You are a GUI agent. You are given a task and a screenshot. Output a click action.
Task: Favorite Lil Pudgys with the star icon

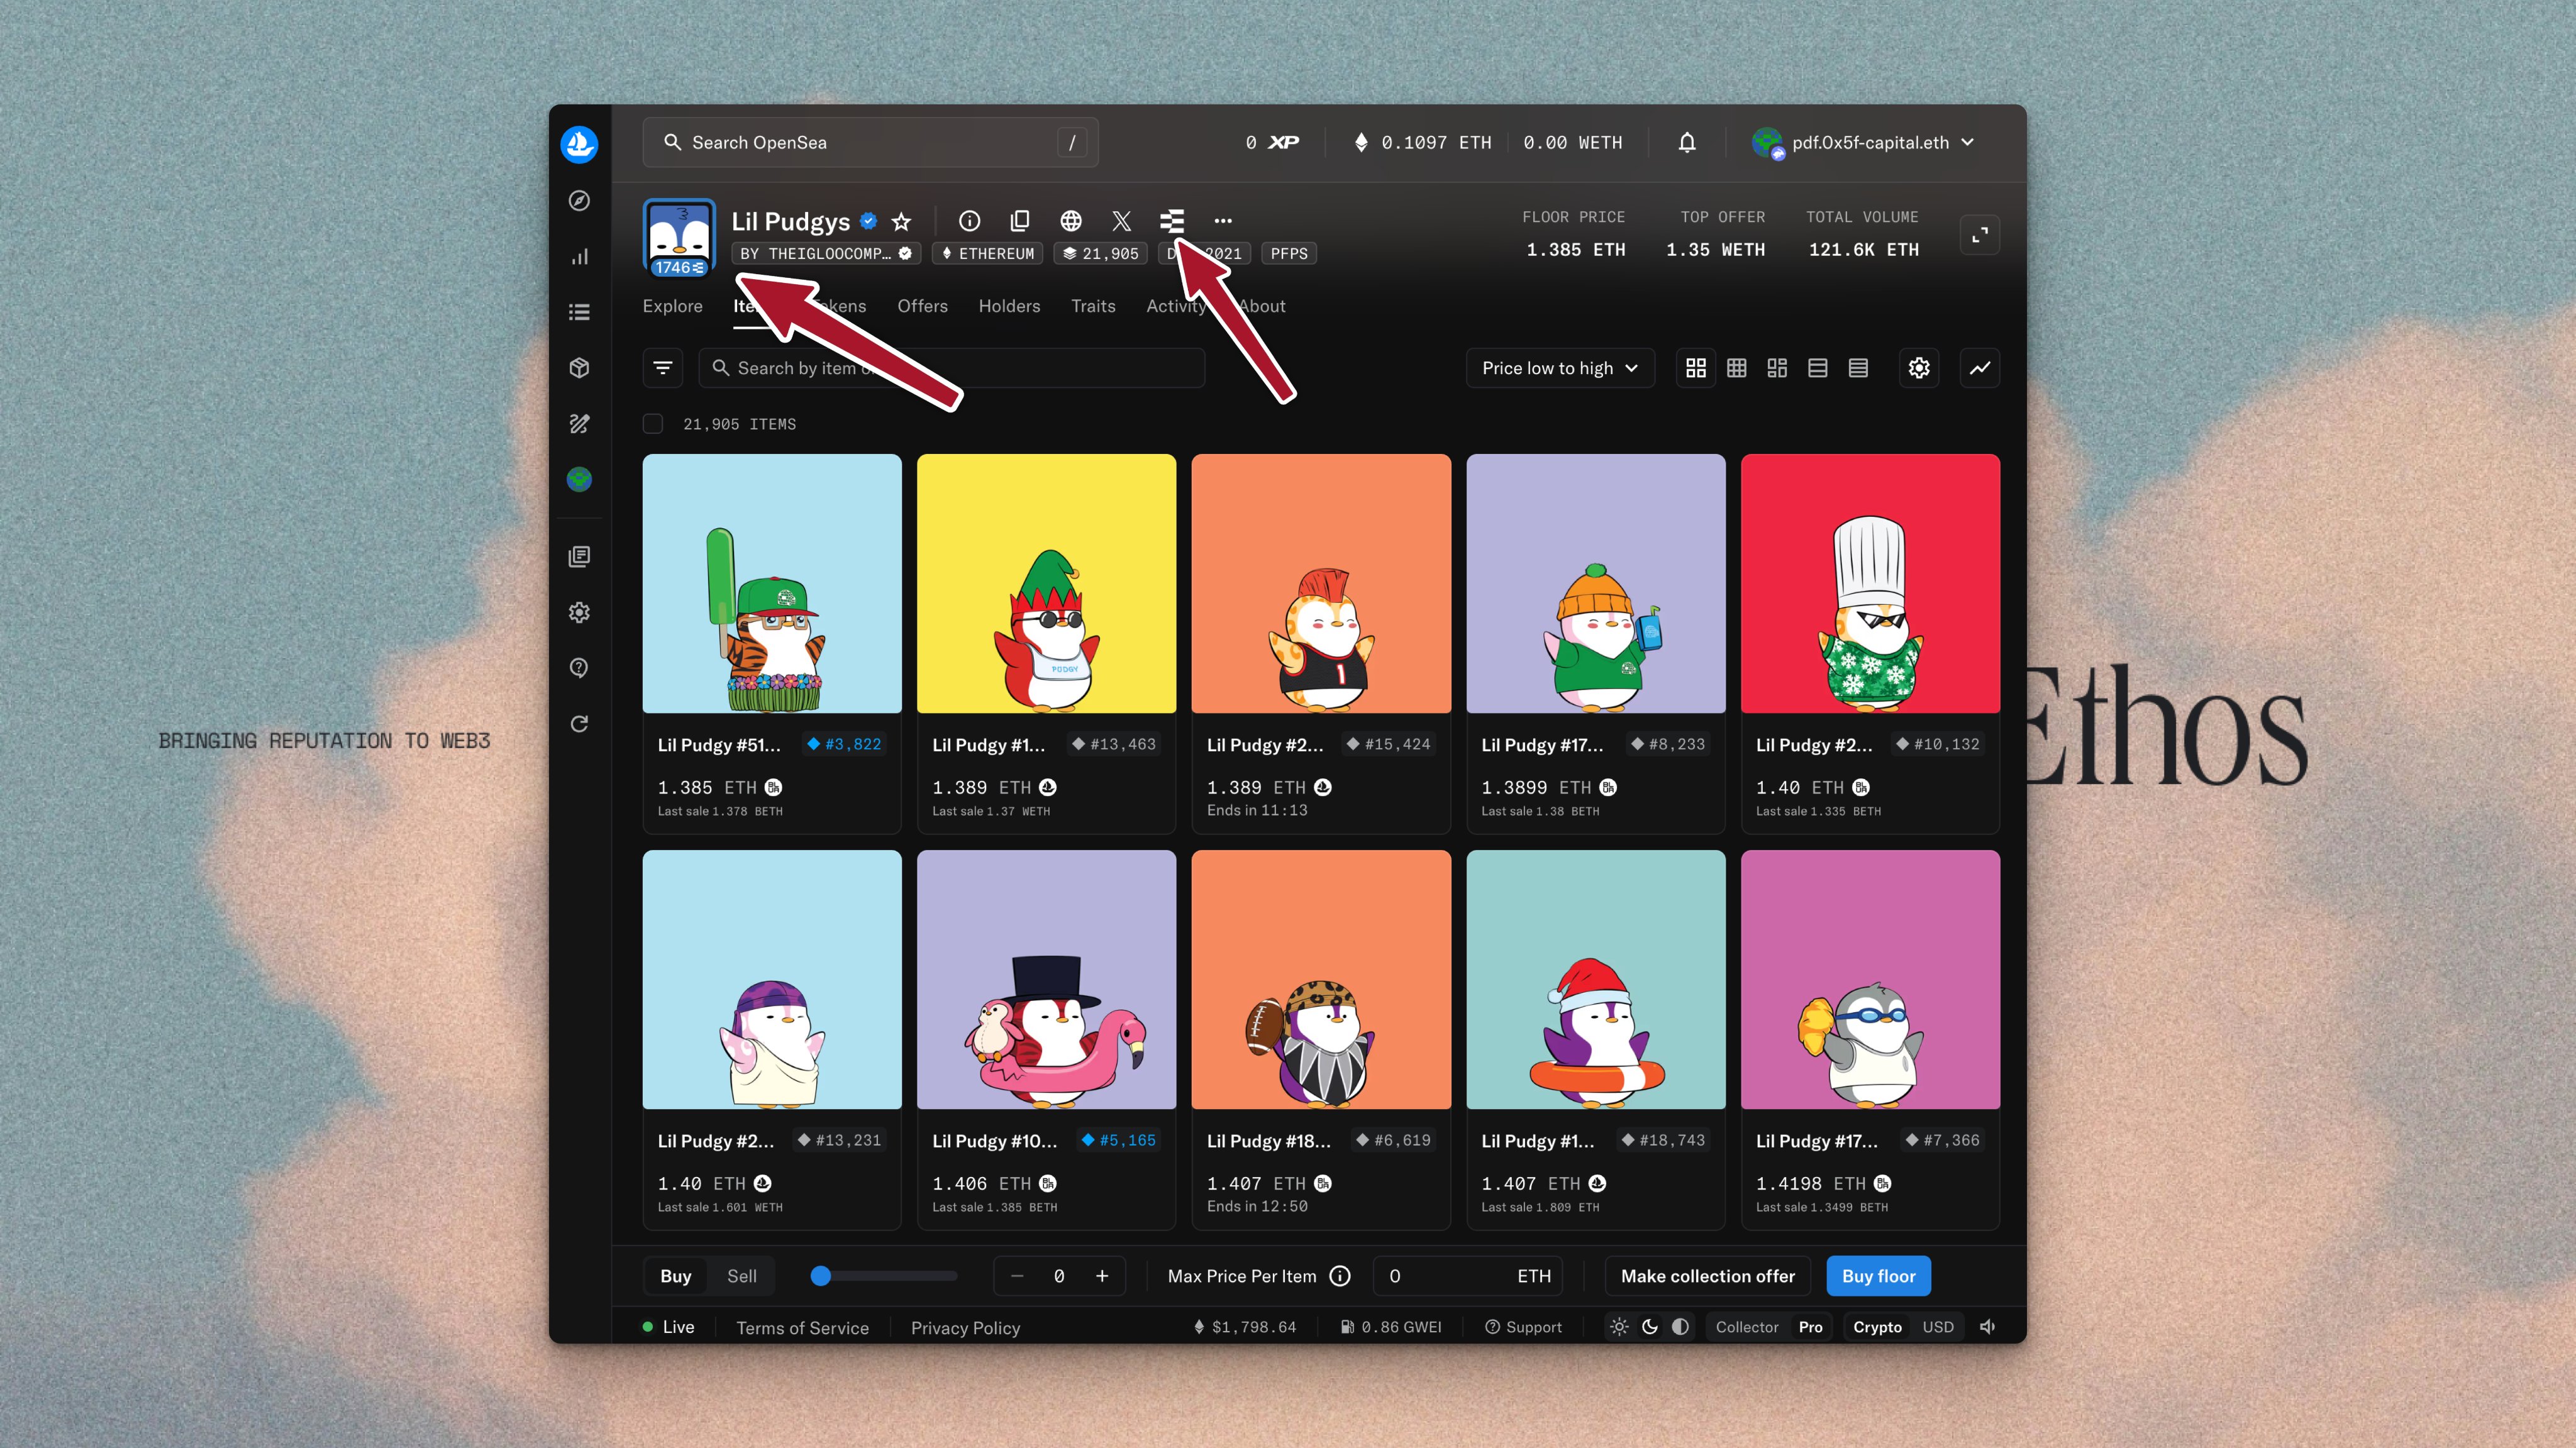click(901, 221)
